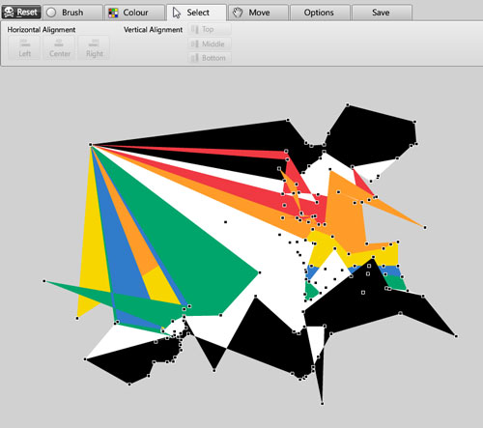The height and width of the screenshot is (428, 483).
Task: Select the orange spike tip vertex at right
Action: pyautogui.click(x=425, y=227)
